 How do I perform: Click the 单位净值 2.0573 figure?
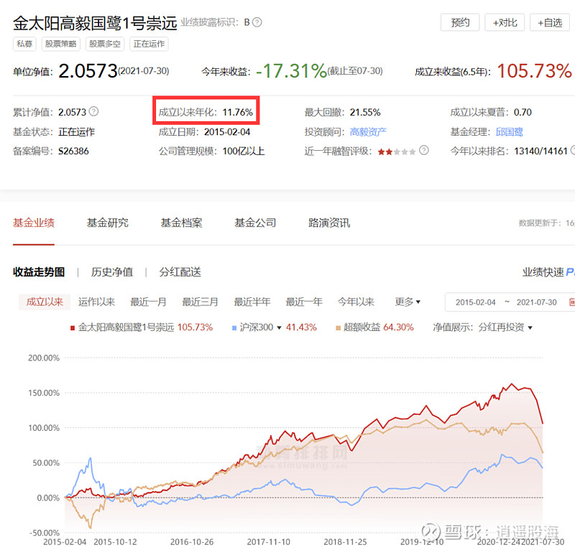(88, 70)
